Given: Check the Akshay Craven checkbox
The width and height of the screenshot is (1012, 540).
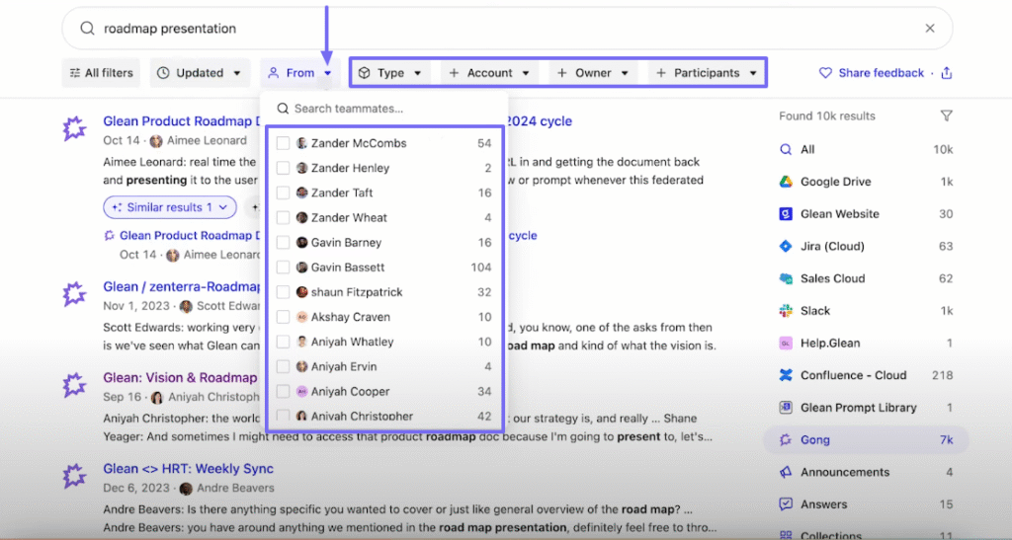Looking at the screenshot, I should click(283, 317).
